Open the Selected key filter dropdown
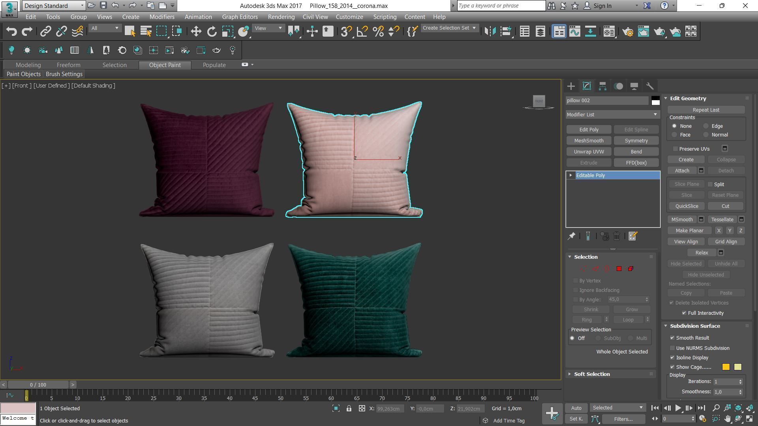The image size is (758, 426). click(x=617, y=408)
